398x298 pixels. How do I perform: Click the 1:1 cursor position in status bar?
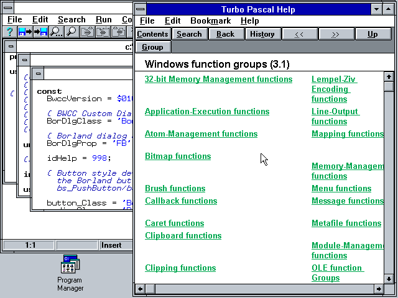coord(30,245)
